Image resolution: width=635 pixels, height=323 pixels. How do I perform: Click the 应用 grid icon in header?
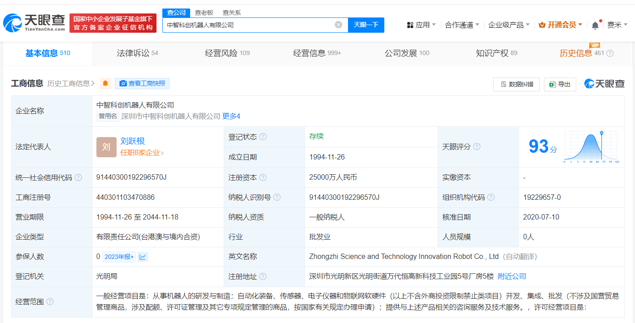pos(410,25)
